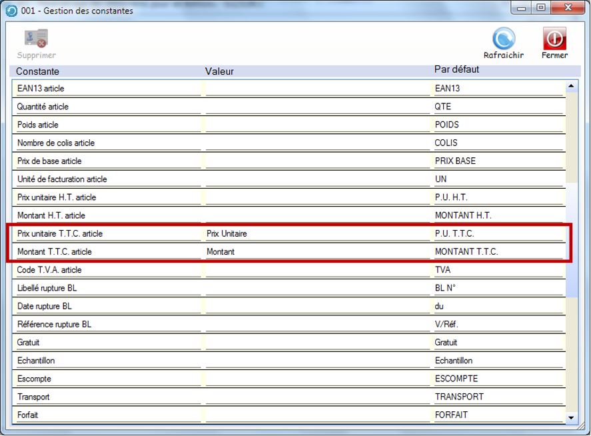Image resolution: width=591 pixels, height=436 pixels.
Task: Click the Valeur field for Poids article
Action: (317, 125)
